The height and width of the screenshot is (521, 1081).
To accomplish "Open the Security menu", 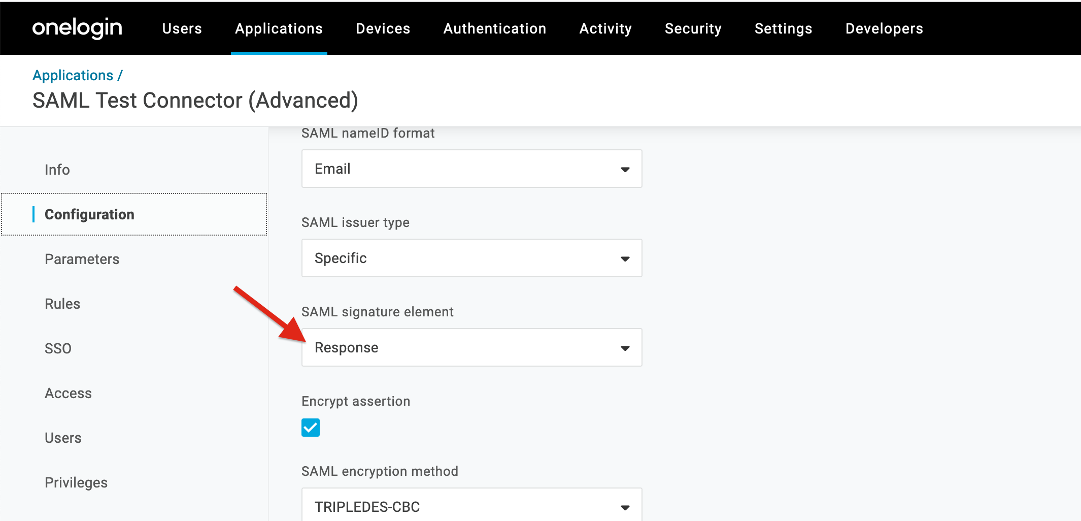I will (693, 28).
